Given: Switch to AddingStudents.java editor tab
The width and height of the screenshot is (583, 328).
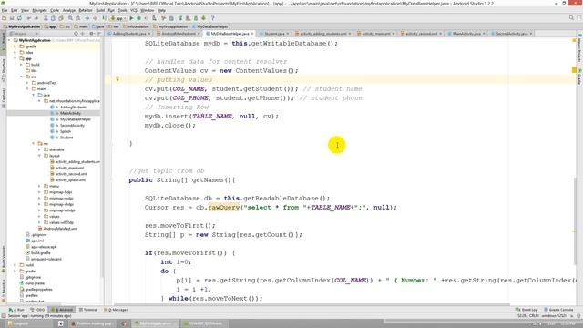Looking at the screenshot, I should (128, 34).
